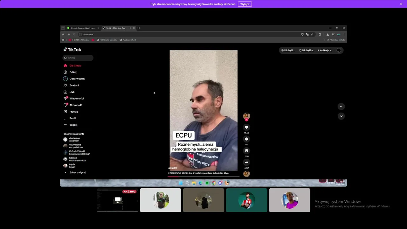
Task: Go to next video with down chevron
Action: click(341, 116)
